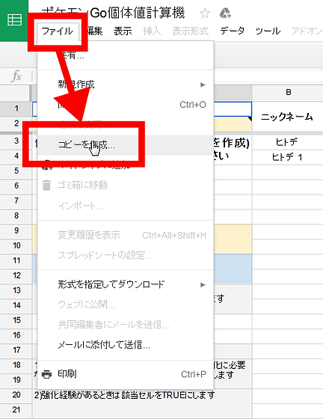Expand the 新規作成 submenu arrow
The height and width of the screenshot is (419, 323).
[203, 85]
